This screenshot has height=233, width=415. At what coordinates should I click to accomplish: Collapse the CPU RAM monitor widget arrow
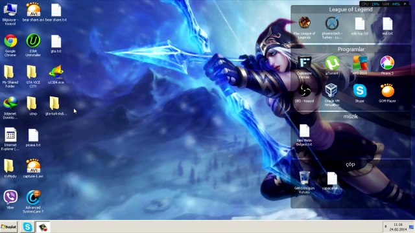point(405,4)
